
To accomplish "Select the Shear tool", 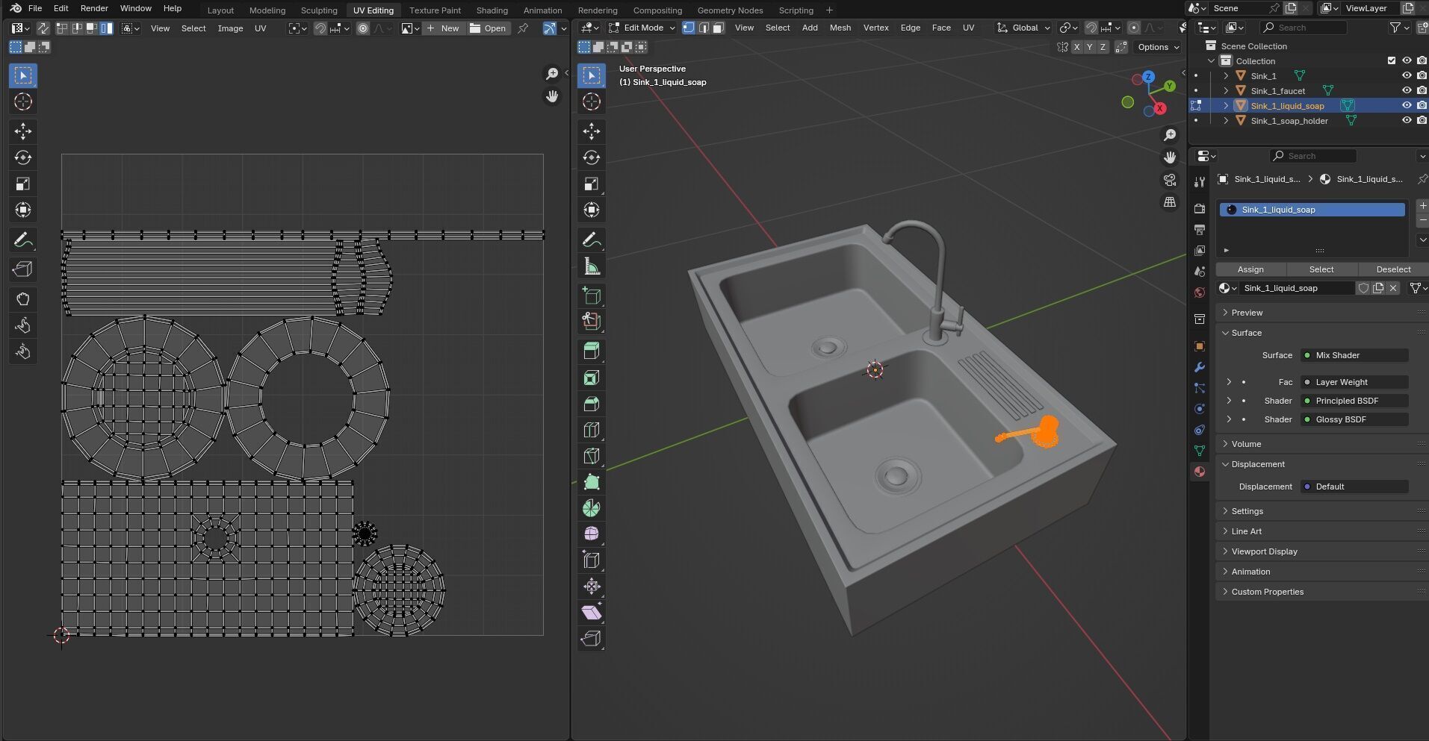I will pos(592,613).
